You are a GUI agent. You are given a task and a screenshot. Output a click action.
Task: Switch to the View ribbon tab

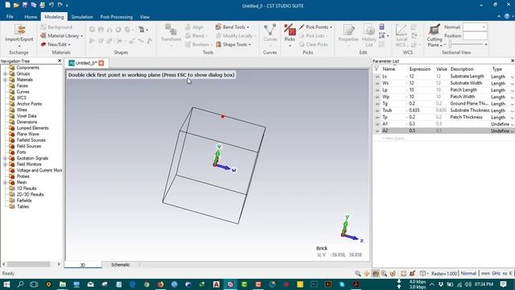[145, 17]
